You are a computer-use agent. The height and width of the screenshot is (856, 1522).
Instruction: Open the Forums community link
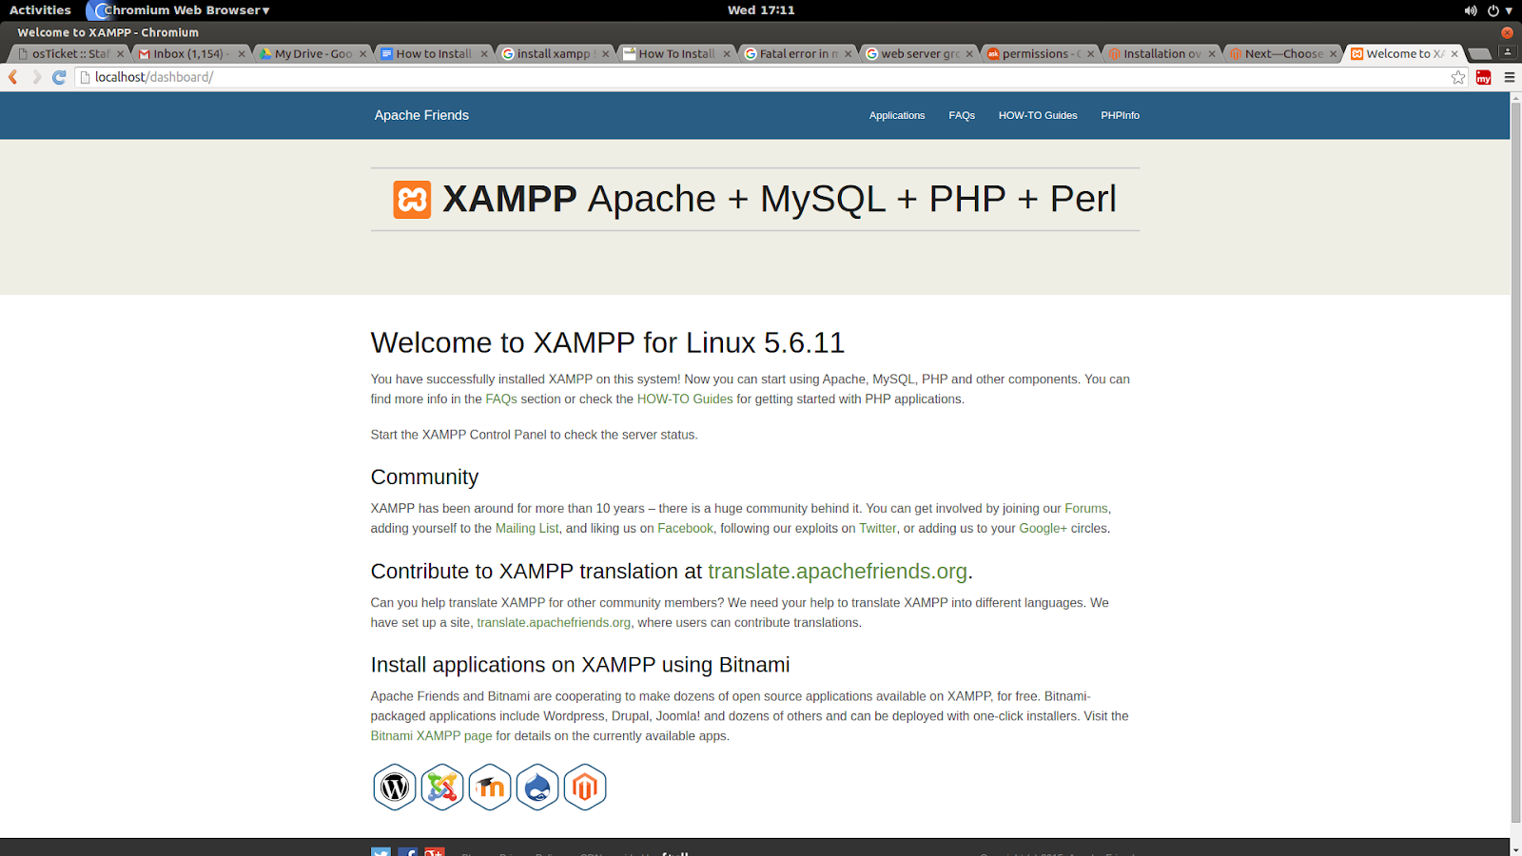coord(1086,509)
